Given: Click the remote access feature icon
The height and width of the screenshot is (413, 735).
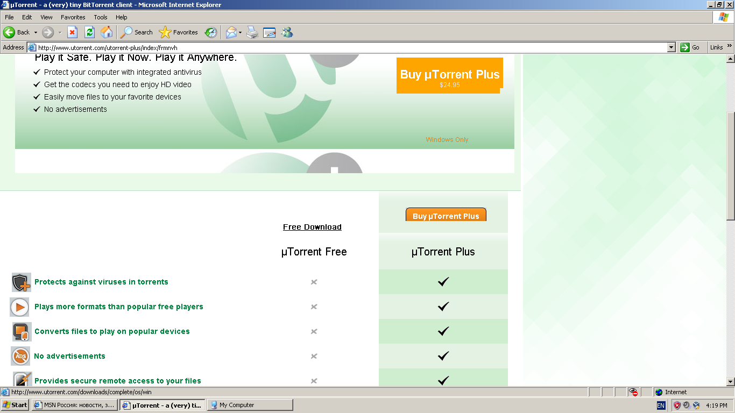Looking at the screenshot, I should point(22,379).
